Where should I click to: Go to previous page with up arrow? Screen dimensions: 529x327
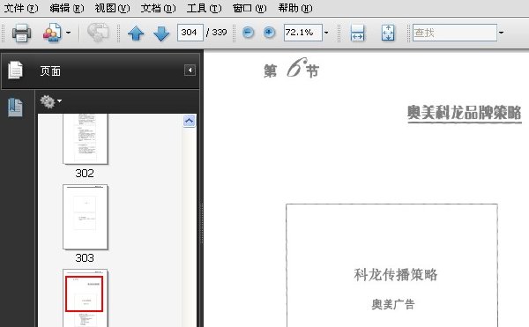click(136, 33)
